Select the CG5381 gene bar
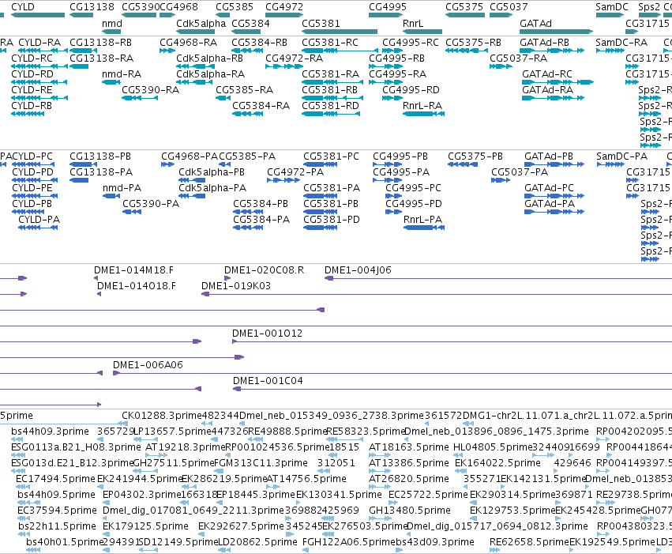672x554 pixels. 340,32
